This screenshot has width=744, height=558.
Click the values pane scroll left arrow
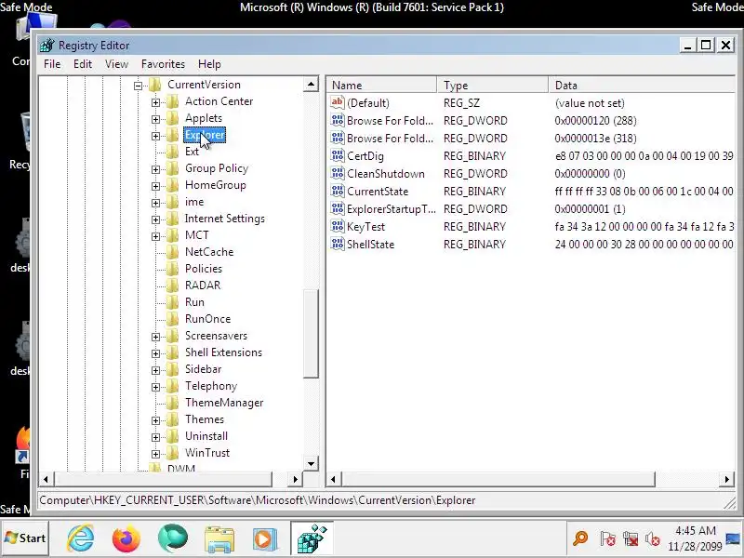(333, 479)
